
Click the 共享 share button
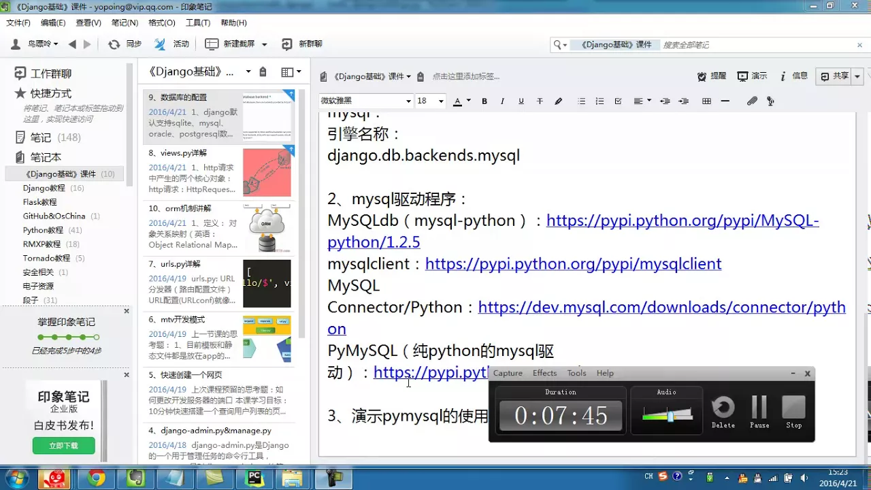click(x=835, y=76)
